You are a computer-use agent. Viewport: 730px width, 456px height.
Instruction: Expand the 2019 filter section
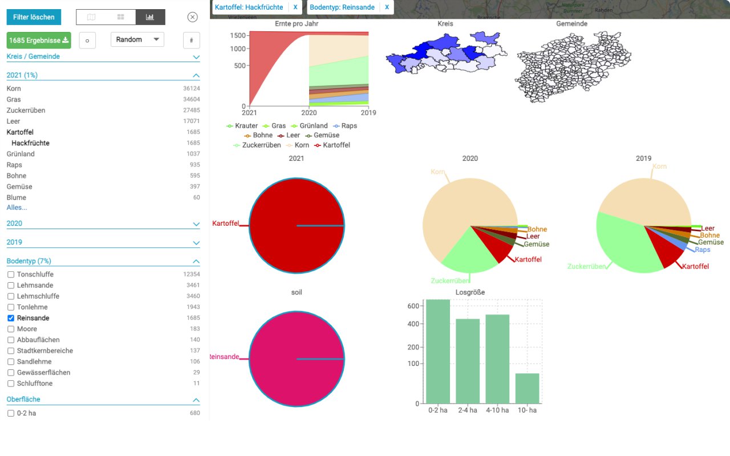[x=103, y=242]
